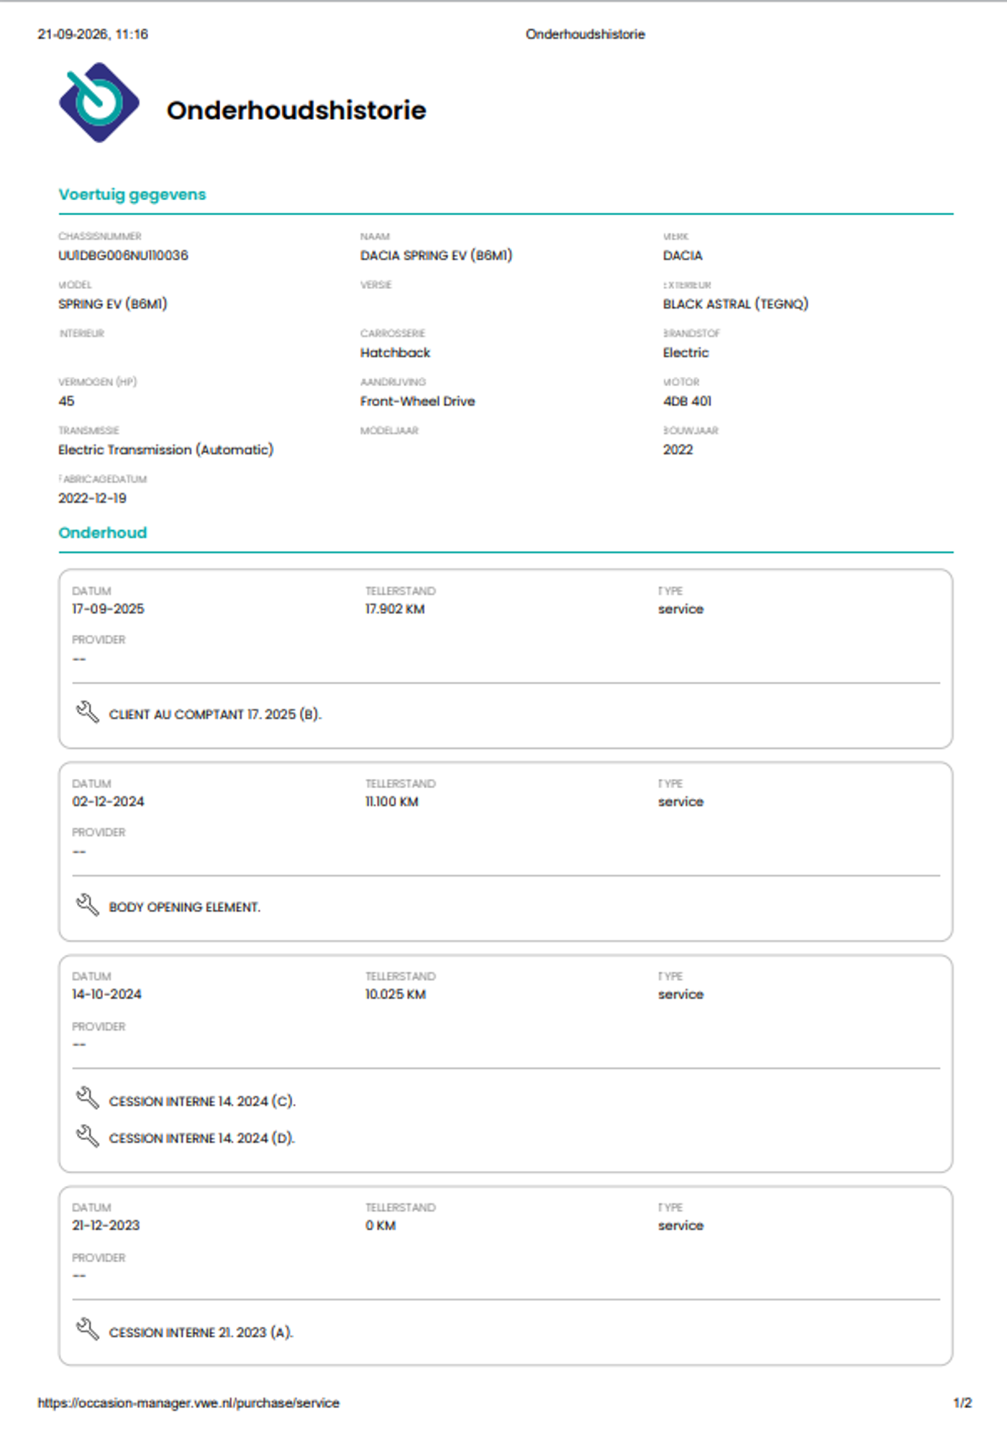Click the model value SPRING EV (B6M1)
The image size is (1007, 1429).
[x=113, y=304]
